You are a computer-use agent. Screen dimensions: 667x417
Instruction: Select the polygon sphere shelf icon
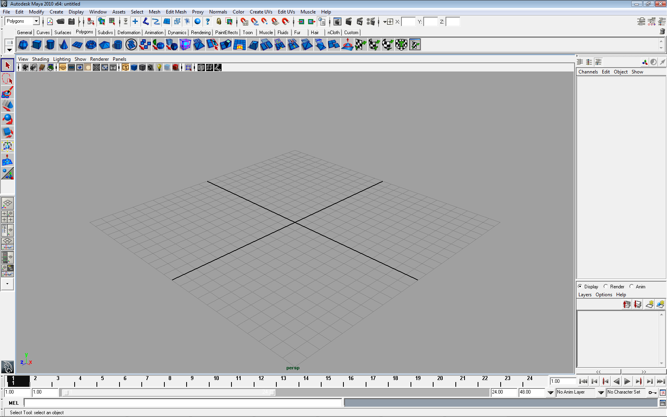pos(23,45)
